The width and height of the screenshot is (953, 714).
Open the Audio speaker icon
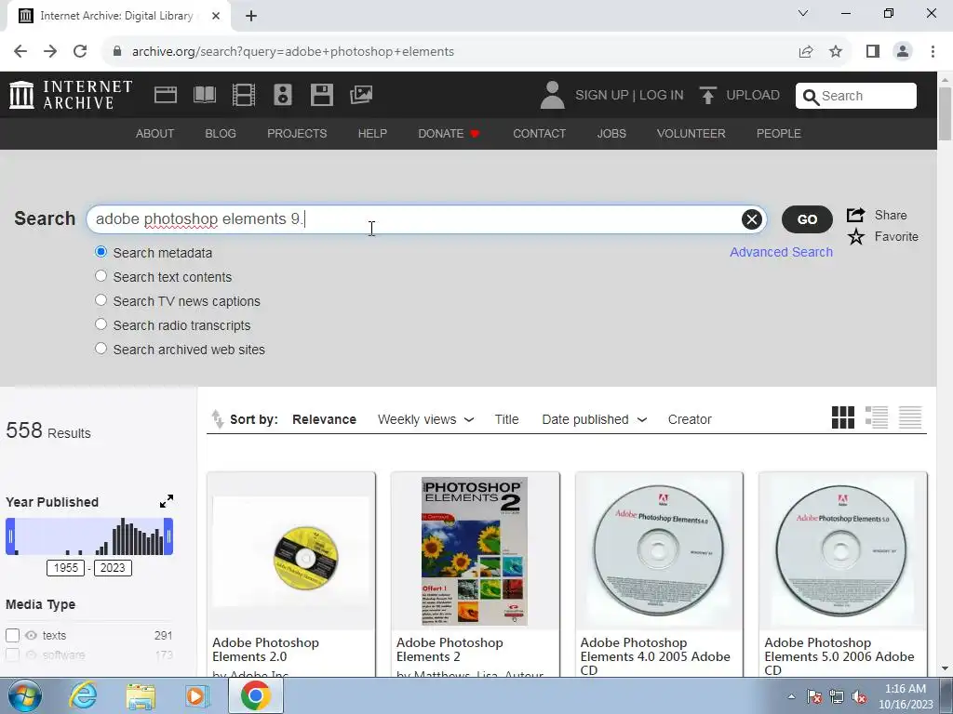pos(283,95)
